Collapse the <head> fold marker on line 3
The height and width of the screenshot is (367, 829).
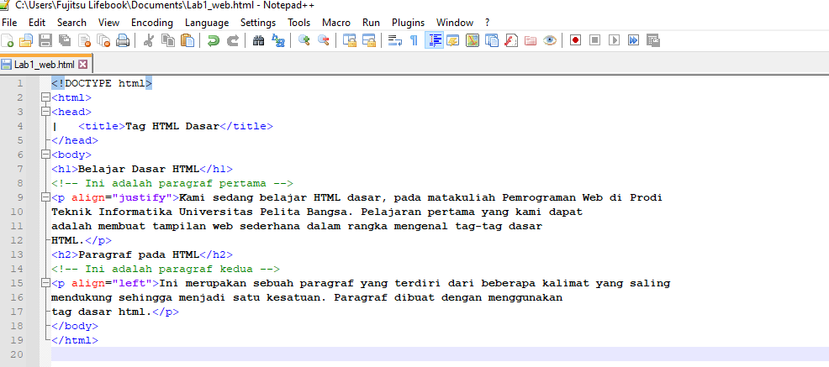(45, 112)
